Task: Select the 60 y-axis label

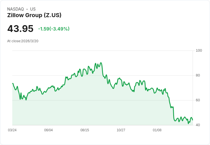Action: click(198, 100)
